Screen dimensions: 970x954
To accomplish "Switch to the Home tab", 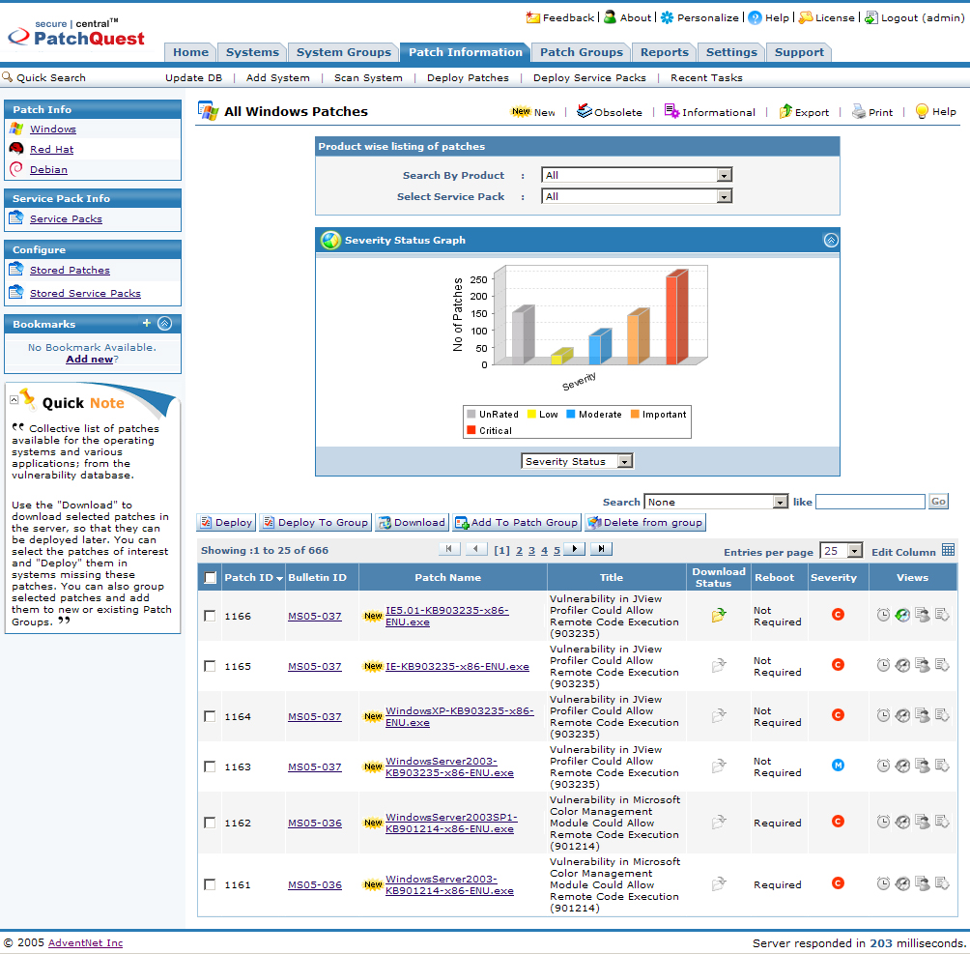I will [190, 52].
